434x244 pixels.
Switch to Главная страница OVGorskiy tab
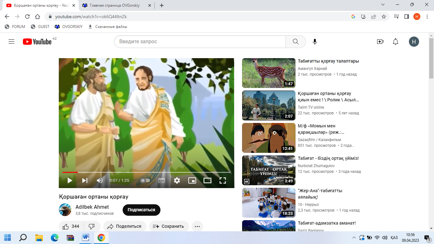117,5
